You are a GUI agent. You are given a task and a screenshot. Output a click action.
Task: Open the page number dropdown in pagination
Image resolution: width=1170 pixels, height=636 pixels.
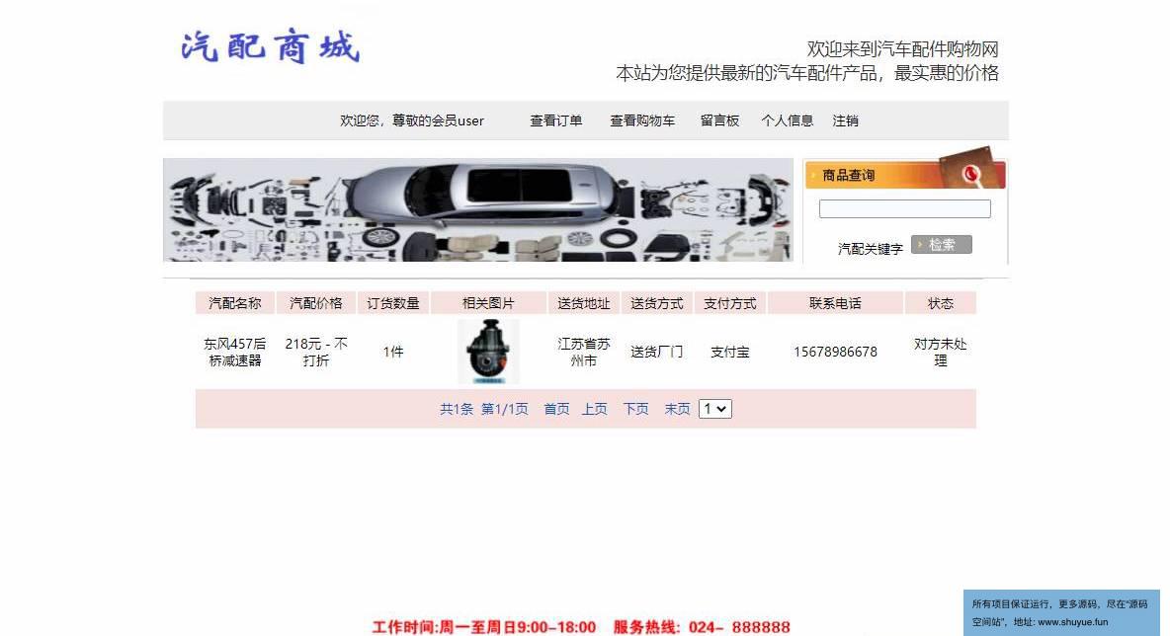coord(714,409)
